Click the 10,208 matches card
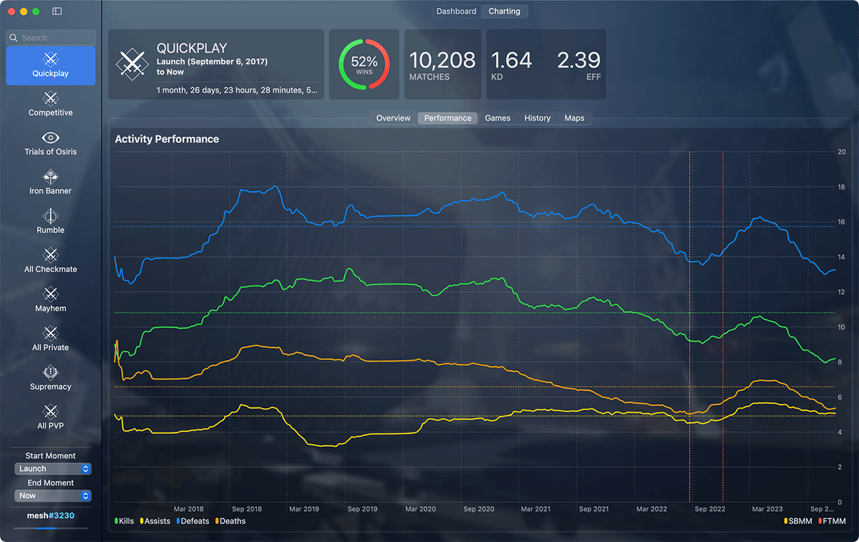This screenshot has height=542, width=859. pos(442,64)
